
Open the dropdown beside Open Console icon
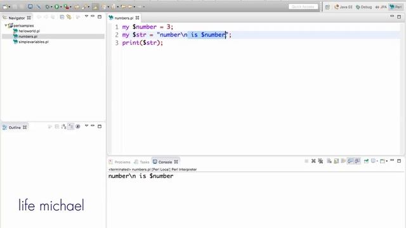point(387,161)
